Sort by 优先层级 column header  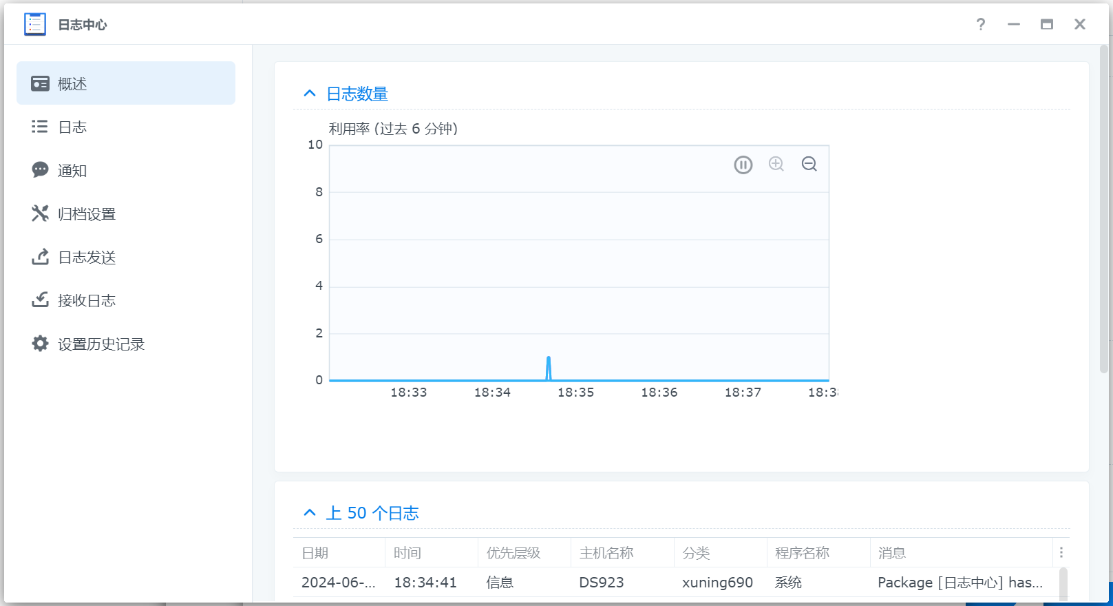pos(524,553)
